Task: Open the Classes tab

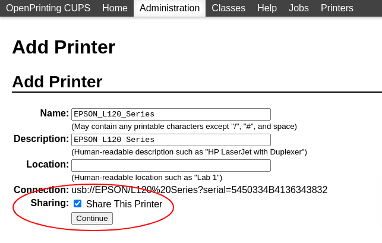Action: coord(228,8)
